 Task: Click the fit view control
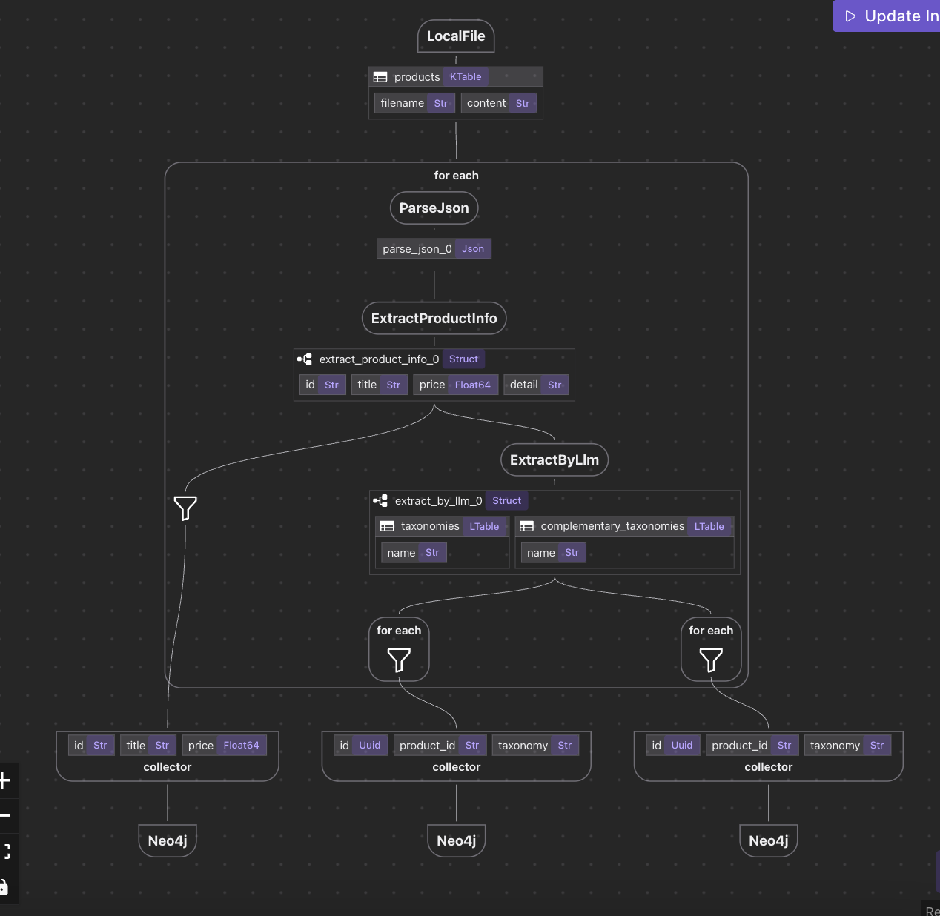pyautogui.click(x=6, y=851)
